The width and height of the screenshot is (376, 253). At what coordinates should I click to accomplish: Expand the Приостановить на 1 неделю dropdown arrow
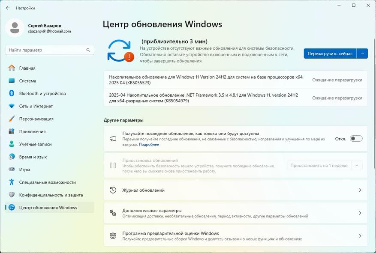(357, 165)
